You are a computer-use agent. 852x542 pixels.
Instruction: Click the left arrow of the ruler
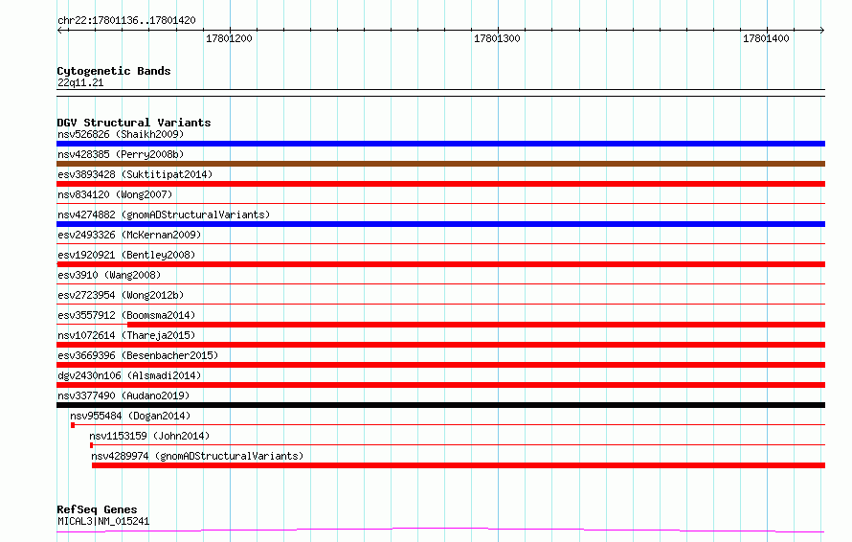pyautogui.click(x=59, y=31)
